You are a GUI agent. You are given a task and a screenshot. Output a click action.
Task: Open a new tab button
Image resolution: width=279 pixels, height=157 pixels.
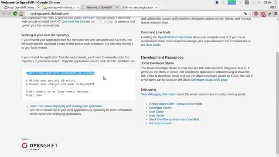[x=163, y=7]
